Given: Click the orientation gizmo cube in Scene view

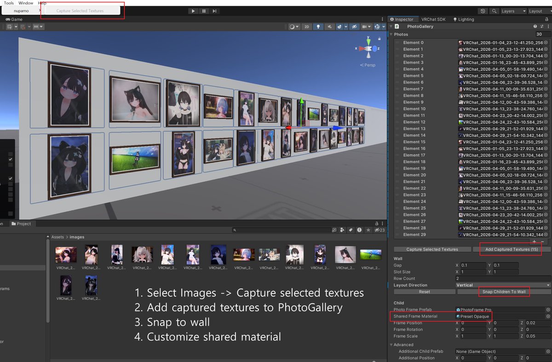Looking at the screenshot, I should point(368,48).
